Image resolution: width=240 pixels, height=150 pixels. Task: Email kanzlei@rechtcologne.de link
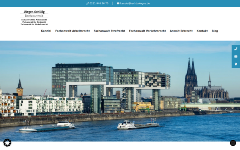[135, 3]
